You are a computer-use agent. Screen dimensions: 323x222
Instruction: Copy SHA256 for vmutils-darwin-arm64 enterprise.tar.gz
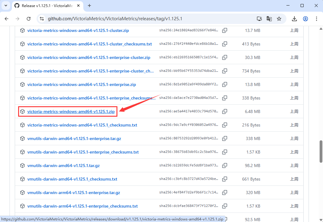click(225, 193)
